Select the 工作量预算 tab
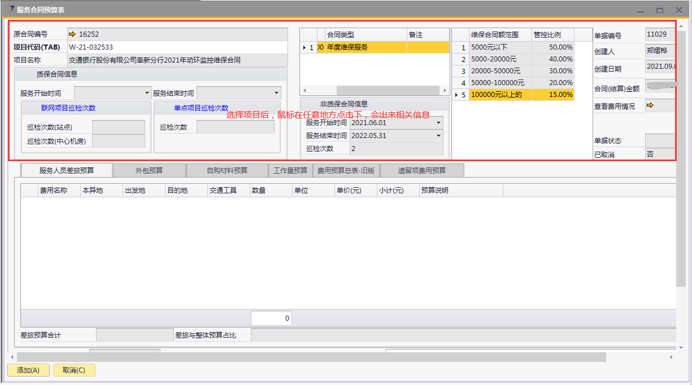This screenshot has width=692, height=385. (x=290, y=170)
